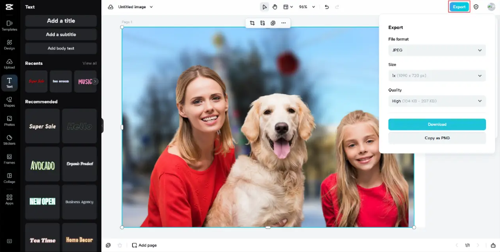Click the shield icon next to Export

pyautogui.click(x=476, y=6)
